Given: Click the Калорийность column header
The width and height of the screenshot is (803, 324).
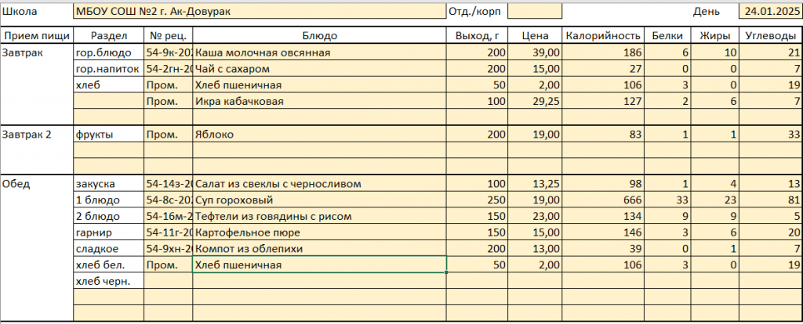Looking at the screenshot, I should pyautogui.click(x=602, y=35).
